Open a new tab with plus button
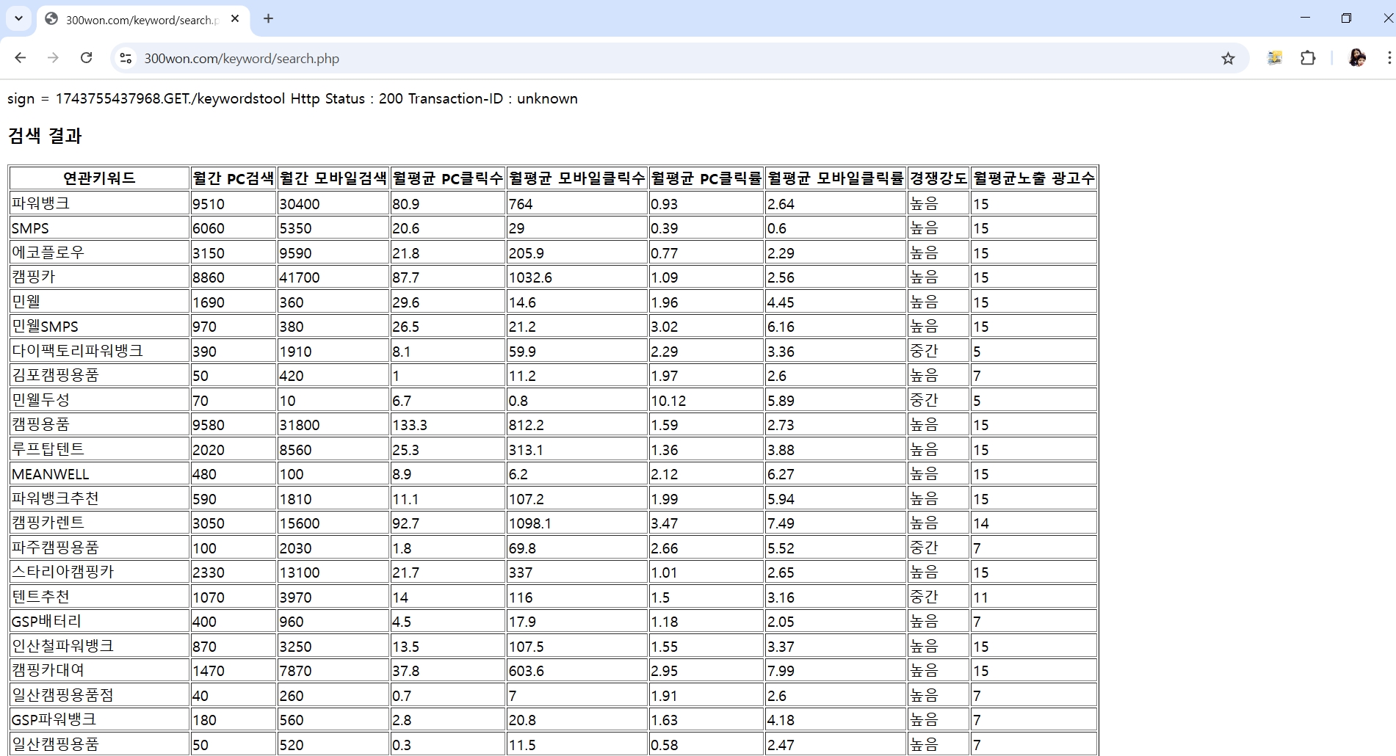 point(269,19)
